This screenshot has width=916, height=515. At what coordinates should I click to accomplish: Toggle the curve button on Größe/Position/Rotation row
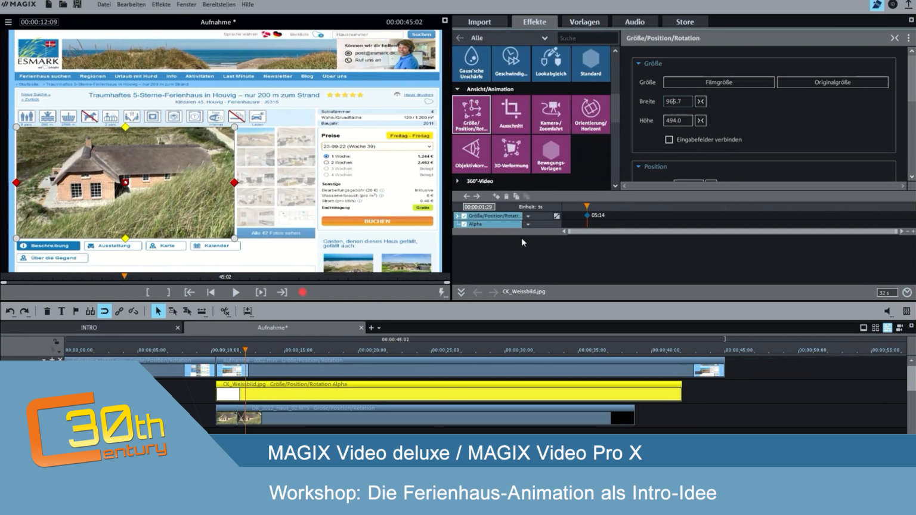pyautogui.click(x=556, y=216)
